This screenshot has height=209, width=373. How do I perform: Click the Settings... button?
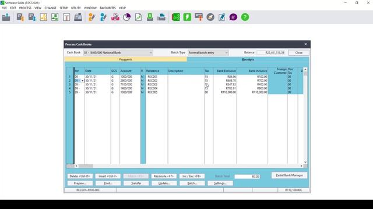point(220,183)
